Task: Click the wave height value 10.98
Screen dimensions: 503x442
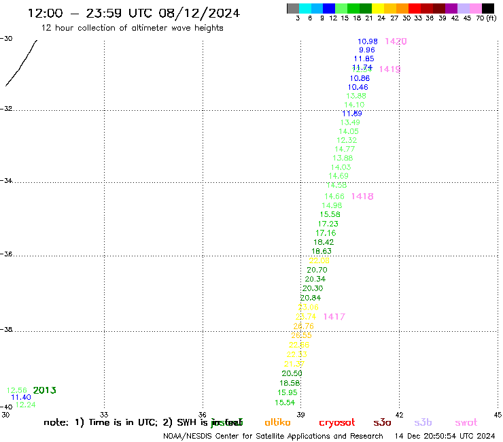Action: [368, 41]
